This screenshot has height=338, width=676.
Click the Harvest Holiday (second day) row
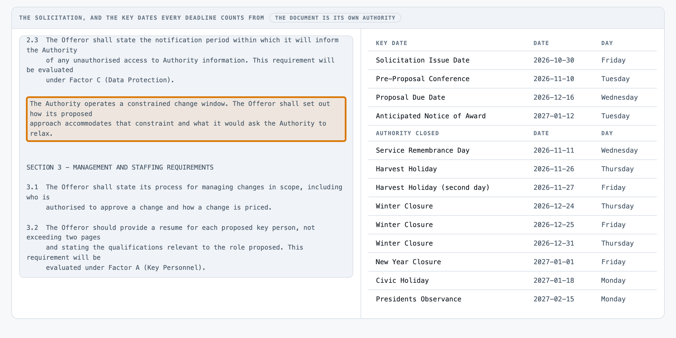512,188
